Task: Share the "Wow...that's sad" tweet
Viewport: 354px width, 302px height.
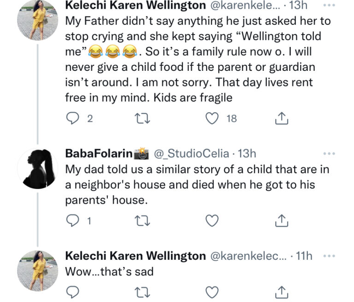Action: tap(281, 291)
